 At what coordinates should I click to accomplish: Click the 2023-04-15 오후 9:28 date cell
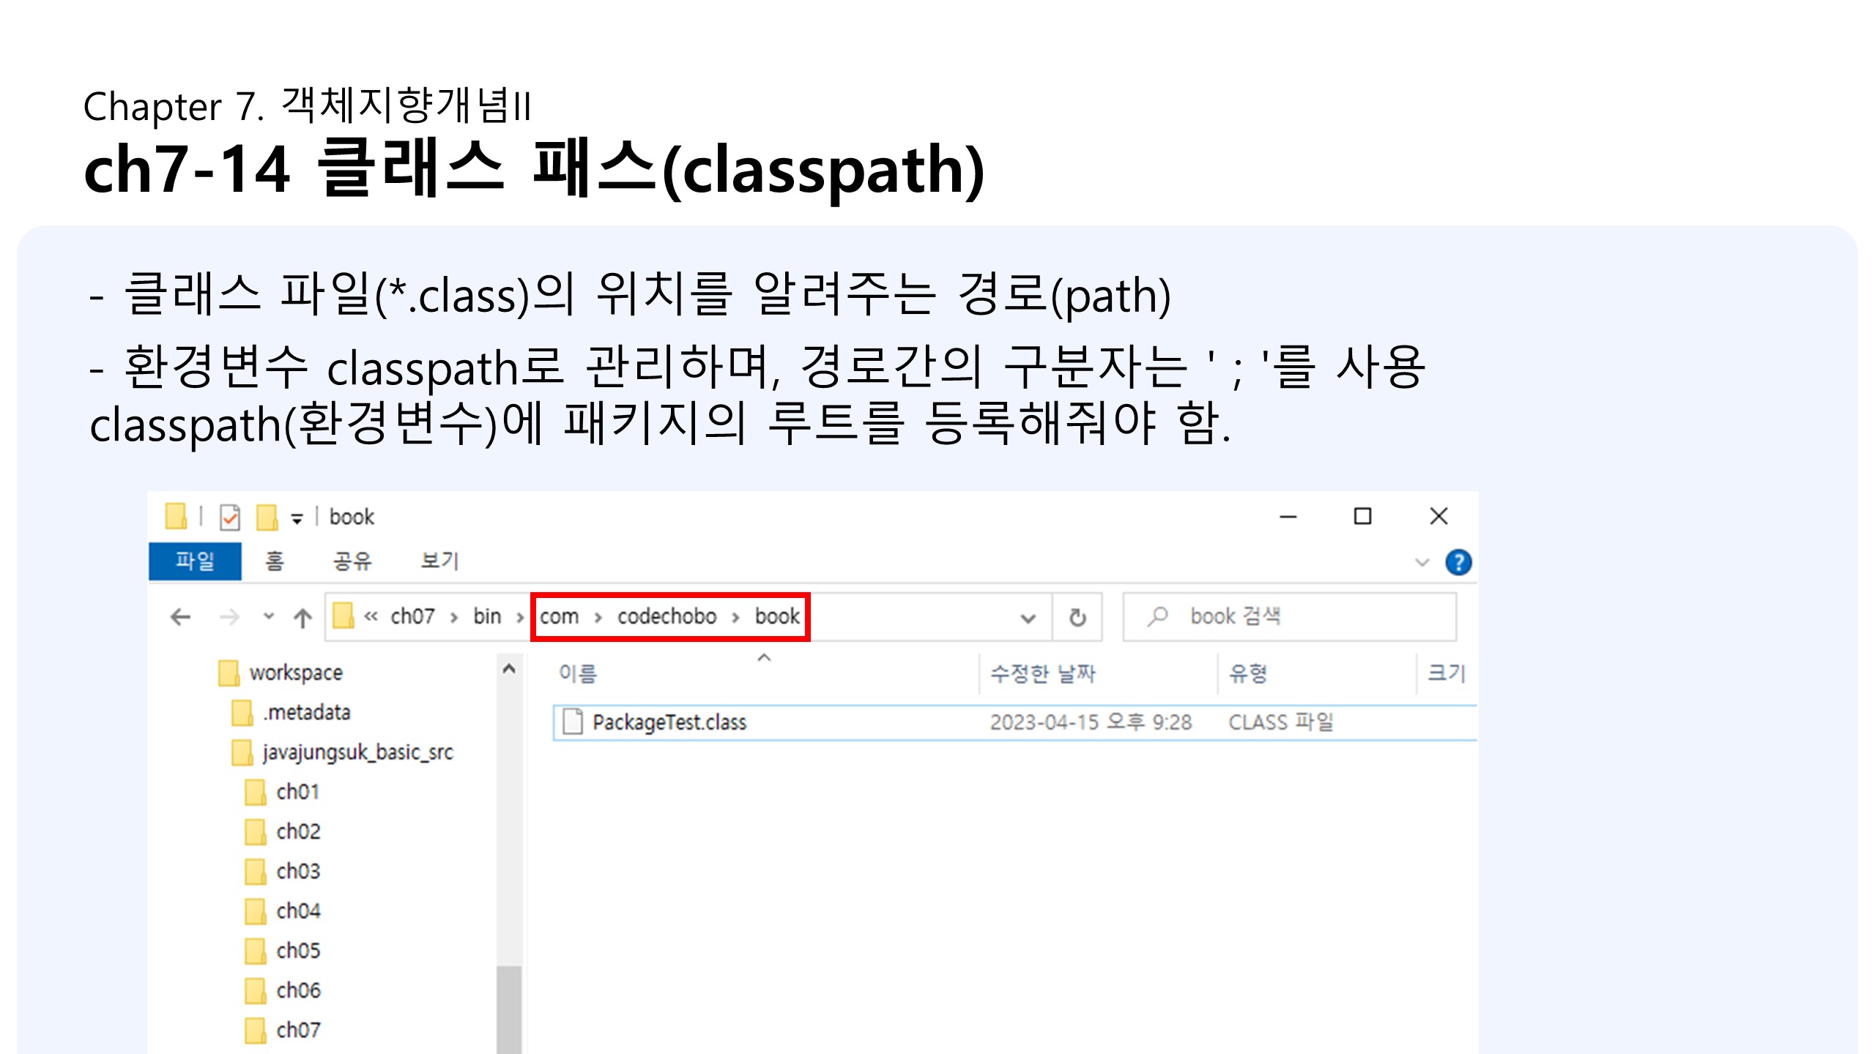coord(1091,722)
